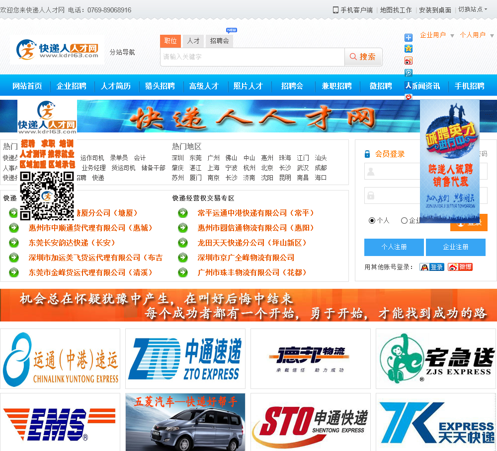Click green arrow beside 东莞长安韵达快递
The width and height of the screenshot is (497, 451).
click(13, 243)
